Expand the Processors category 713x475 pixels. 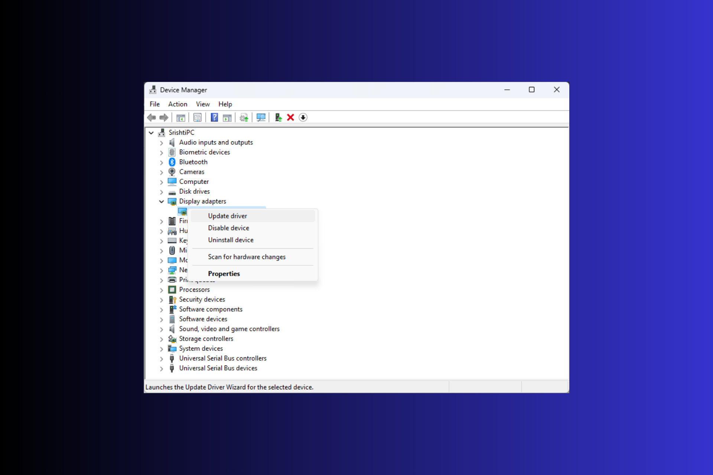click(161, 289)
